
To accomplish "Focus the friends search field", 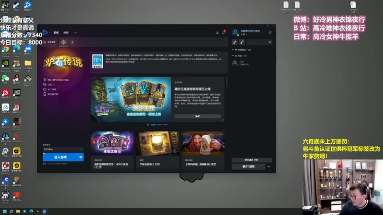I will point(259,42).
